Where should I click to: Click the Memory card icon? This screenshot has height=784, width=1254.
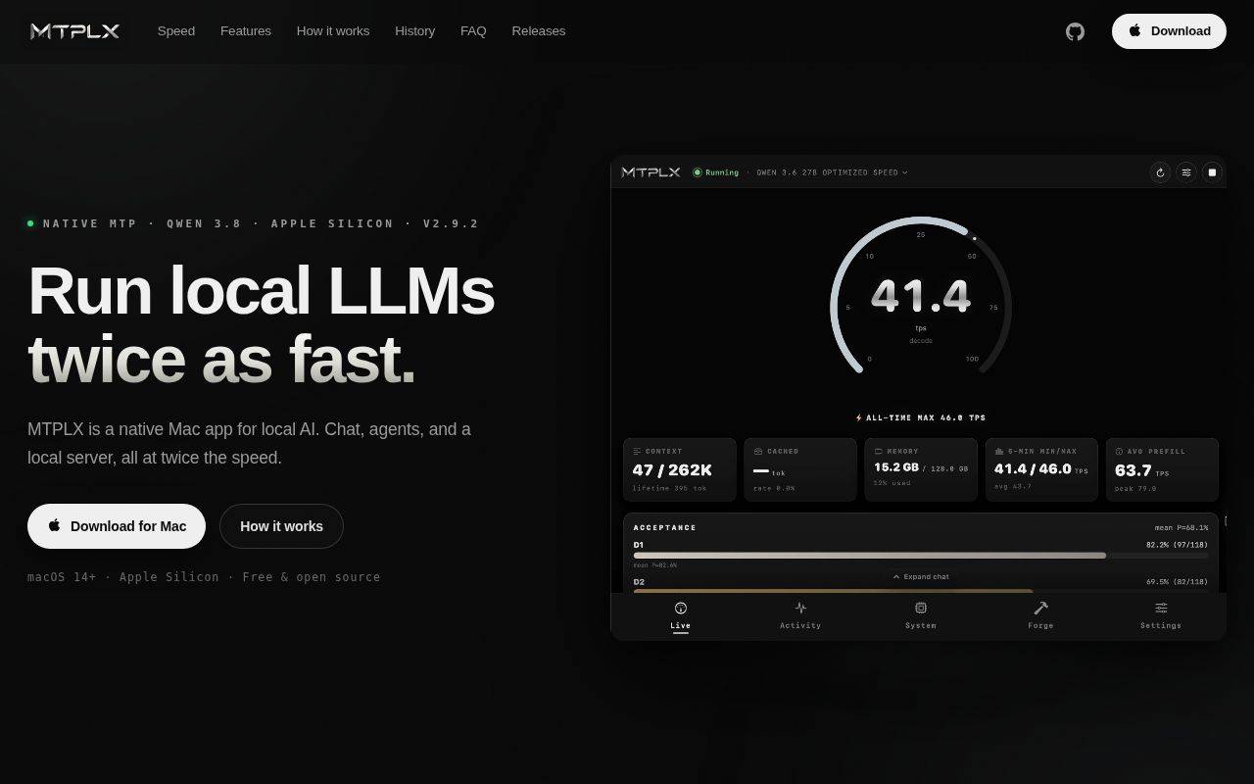(x=879, y=452)
